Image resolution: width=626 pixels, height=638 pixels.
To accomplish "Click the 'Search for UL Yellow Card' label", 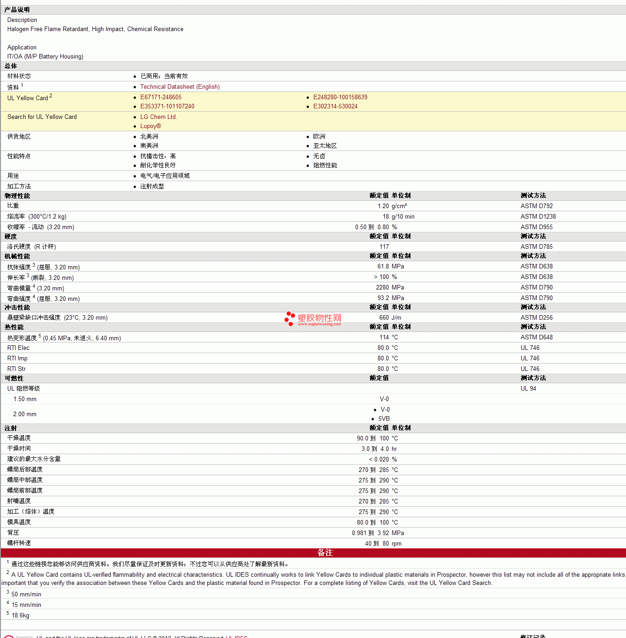I will coord(42,117).
